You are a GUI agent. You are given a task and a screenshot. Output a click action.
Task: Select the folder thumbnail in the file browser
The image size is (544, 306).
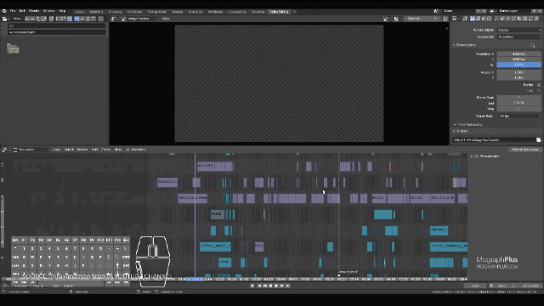(14, 49)
